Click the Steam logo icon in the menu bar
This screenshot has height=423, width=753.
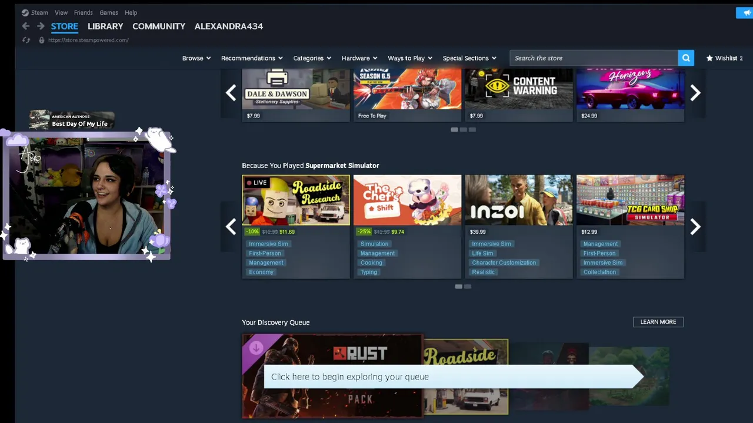click(25, 12)
